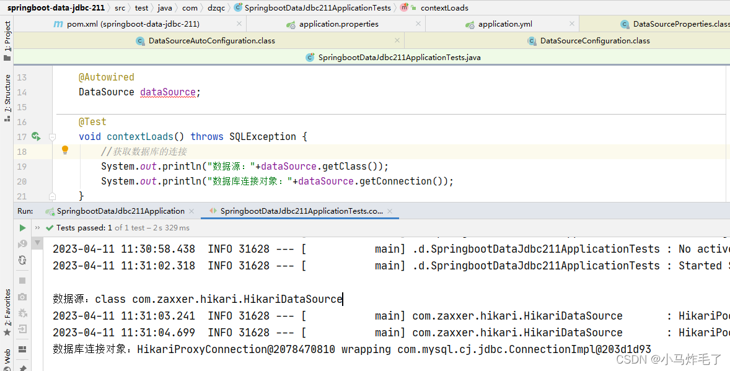Click the src breadcrumb
The image size is (730, 371).
[120, 7]
